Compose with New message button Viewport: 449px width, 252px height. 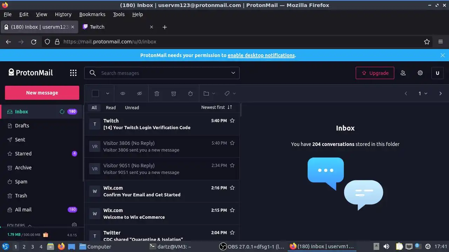(42, 93)
